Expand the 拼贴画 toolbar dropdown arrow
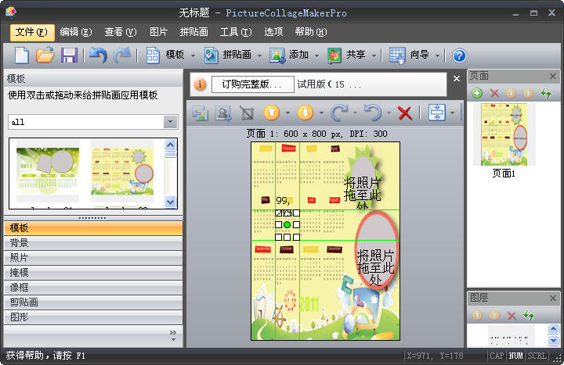The height and width of the screenshot is (365, 564). pos(259,56)
